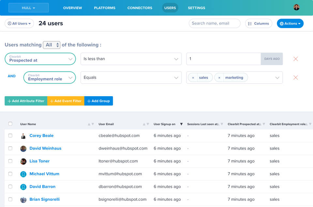Click Add Attribute Filter button
313x207 pixels.
coord(26,101)
